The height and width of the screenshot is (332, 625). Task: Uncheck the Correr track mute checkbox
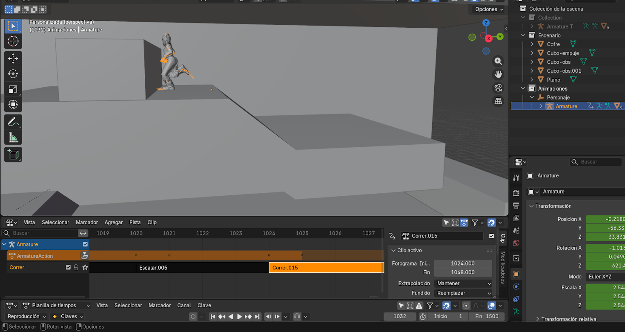pos(68,267)
